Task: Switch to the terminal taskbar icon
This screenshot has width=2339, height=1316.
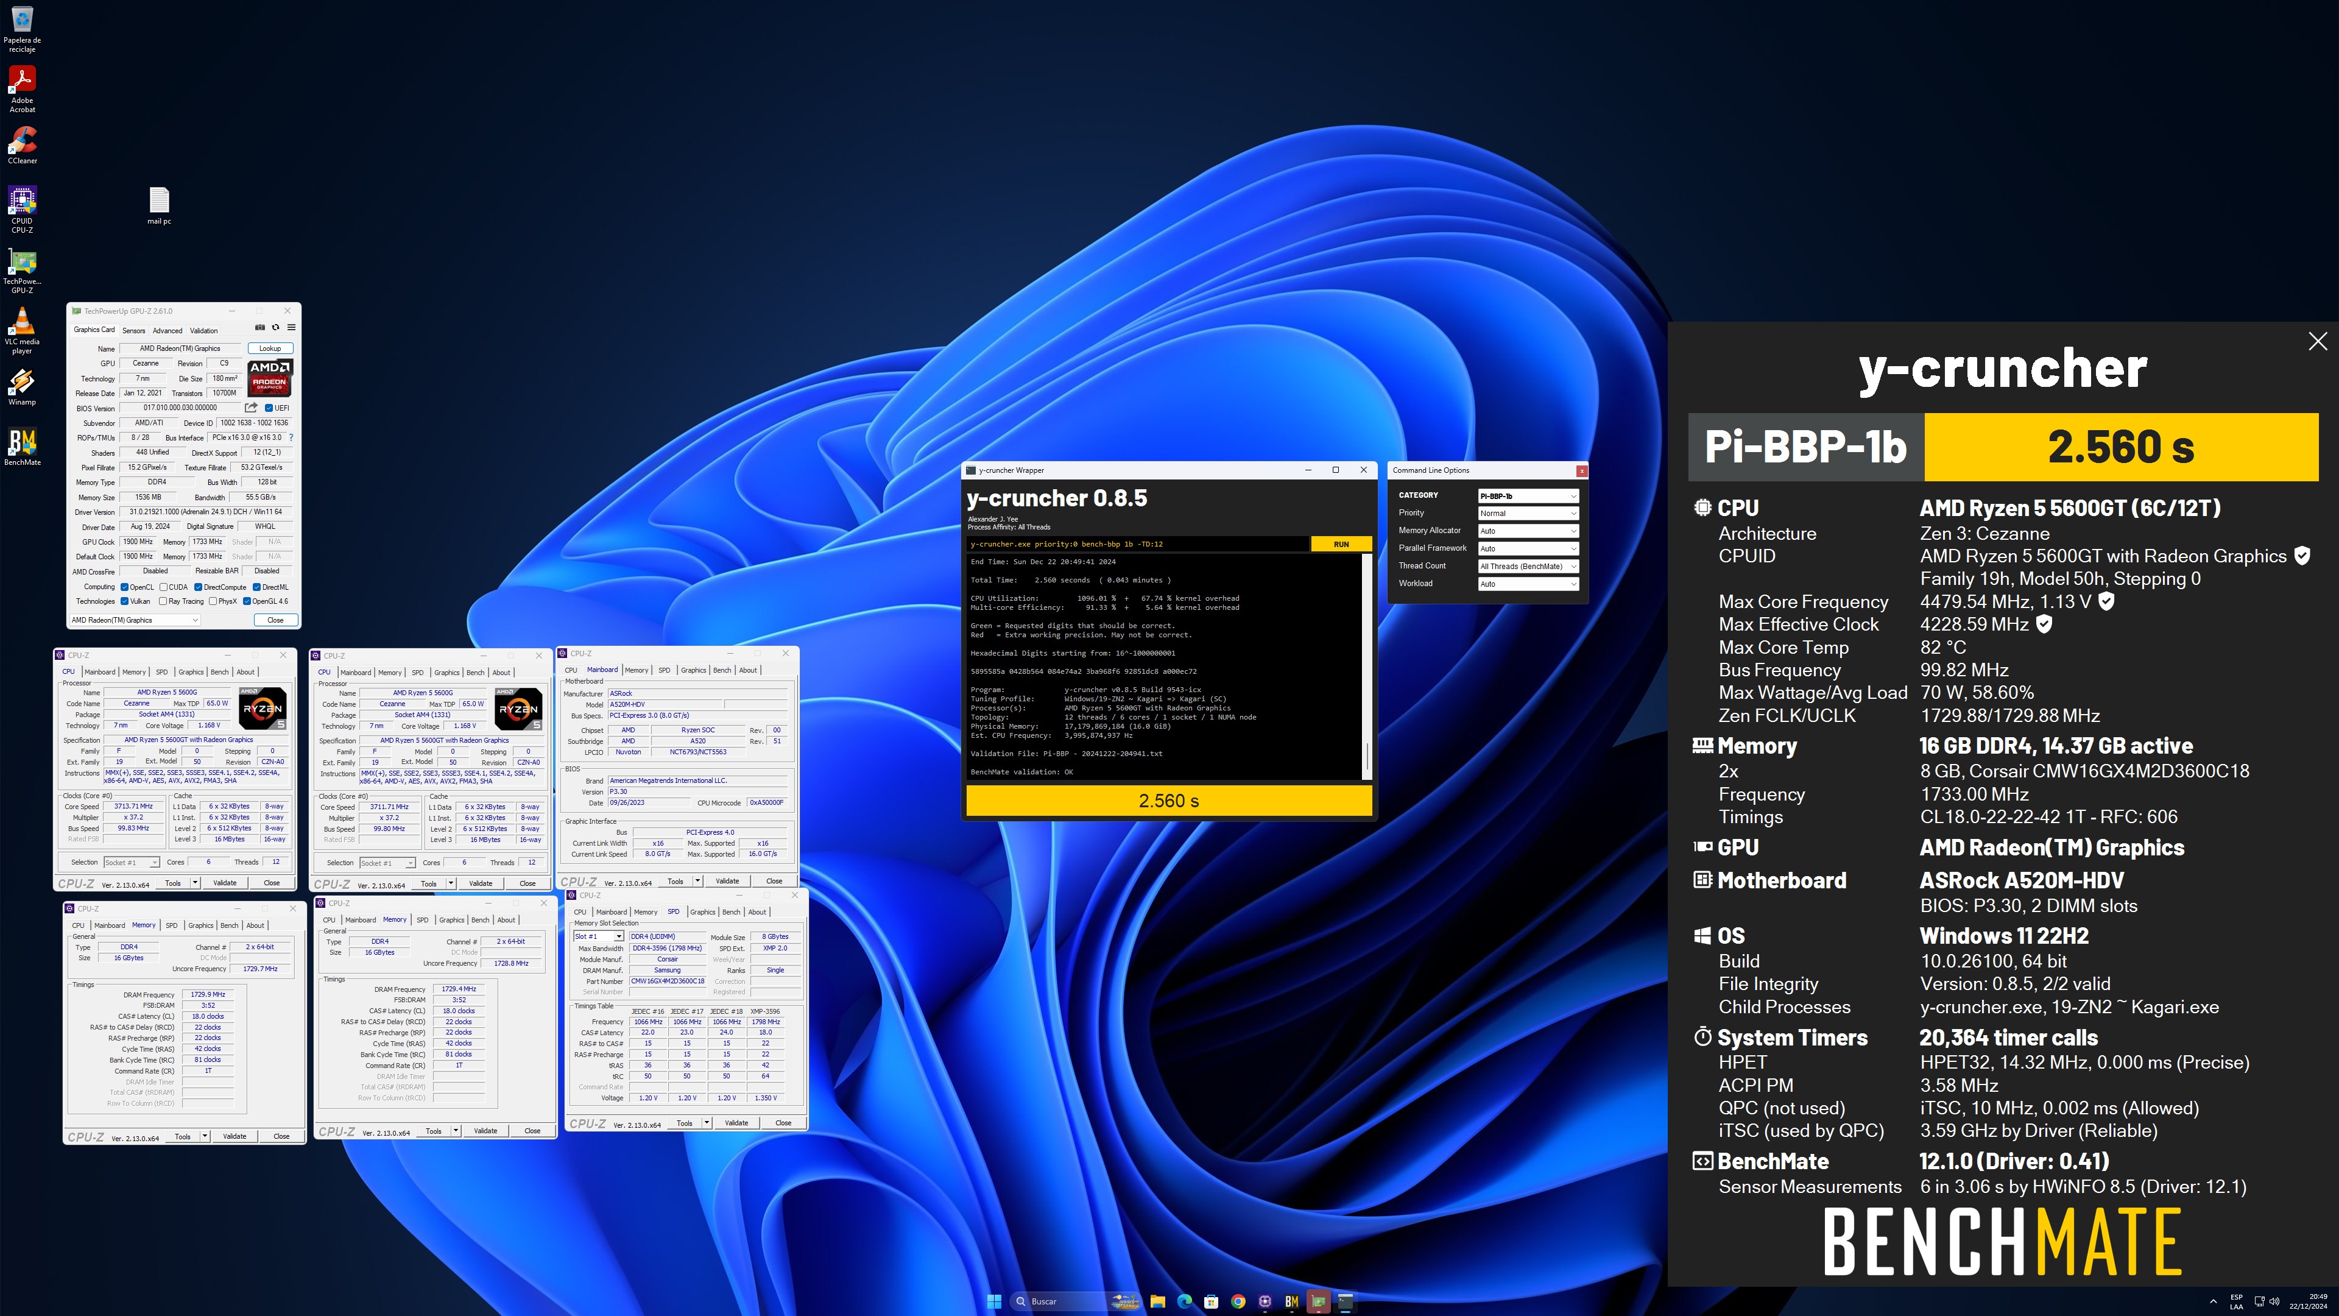Action: pyautogui.click(x=1346, y=1301)
